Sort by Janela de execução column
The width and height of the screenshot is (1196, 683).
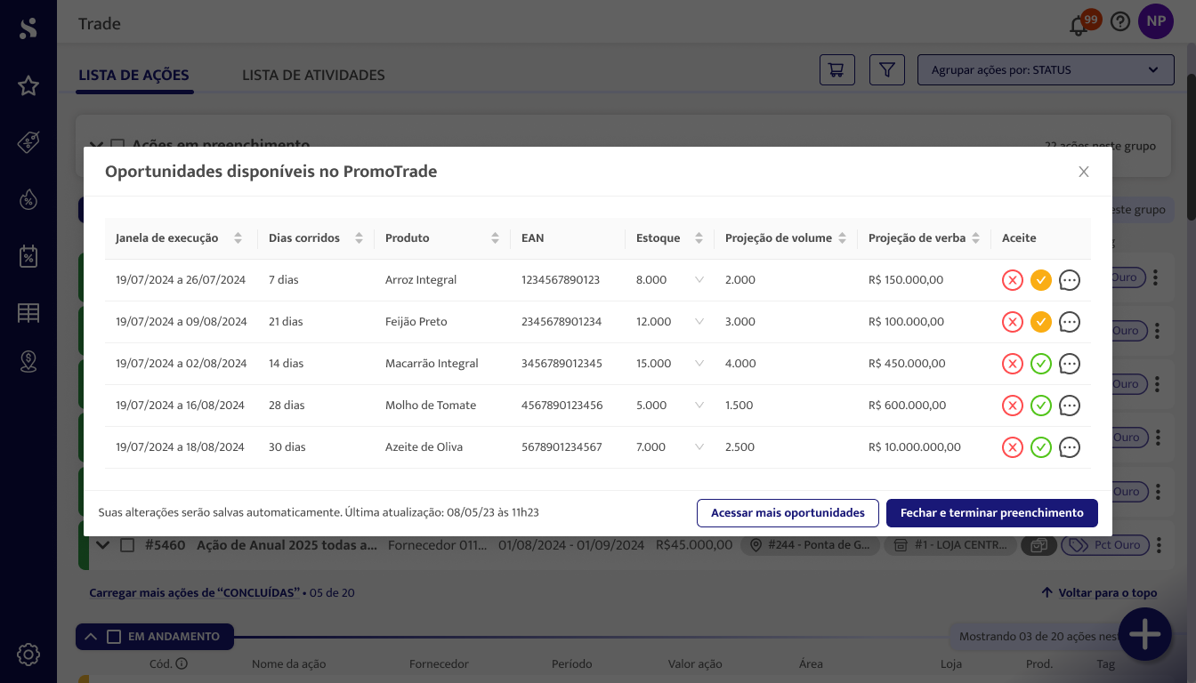238,238
